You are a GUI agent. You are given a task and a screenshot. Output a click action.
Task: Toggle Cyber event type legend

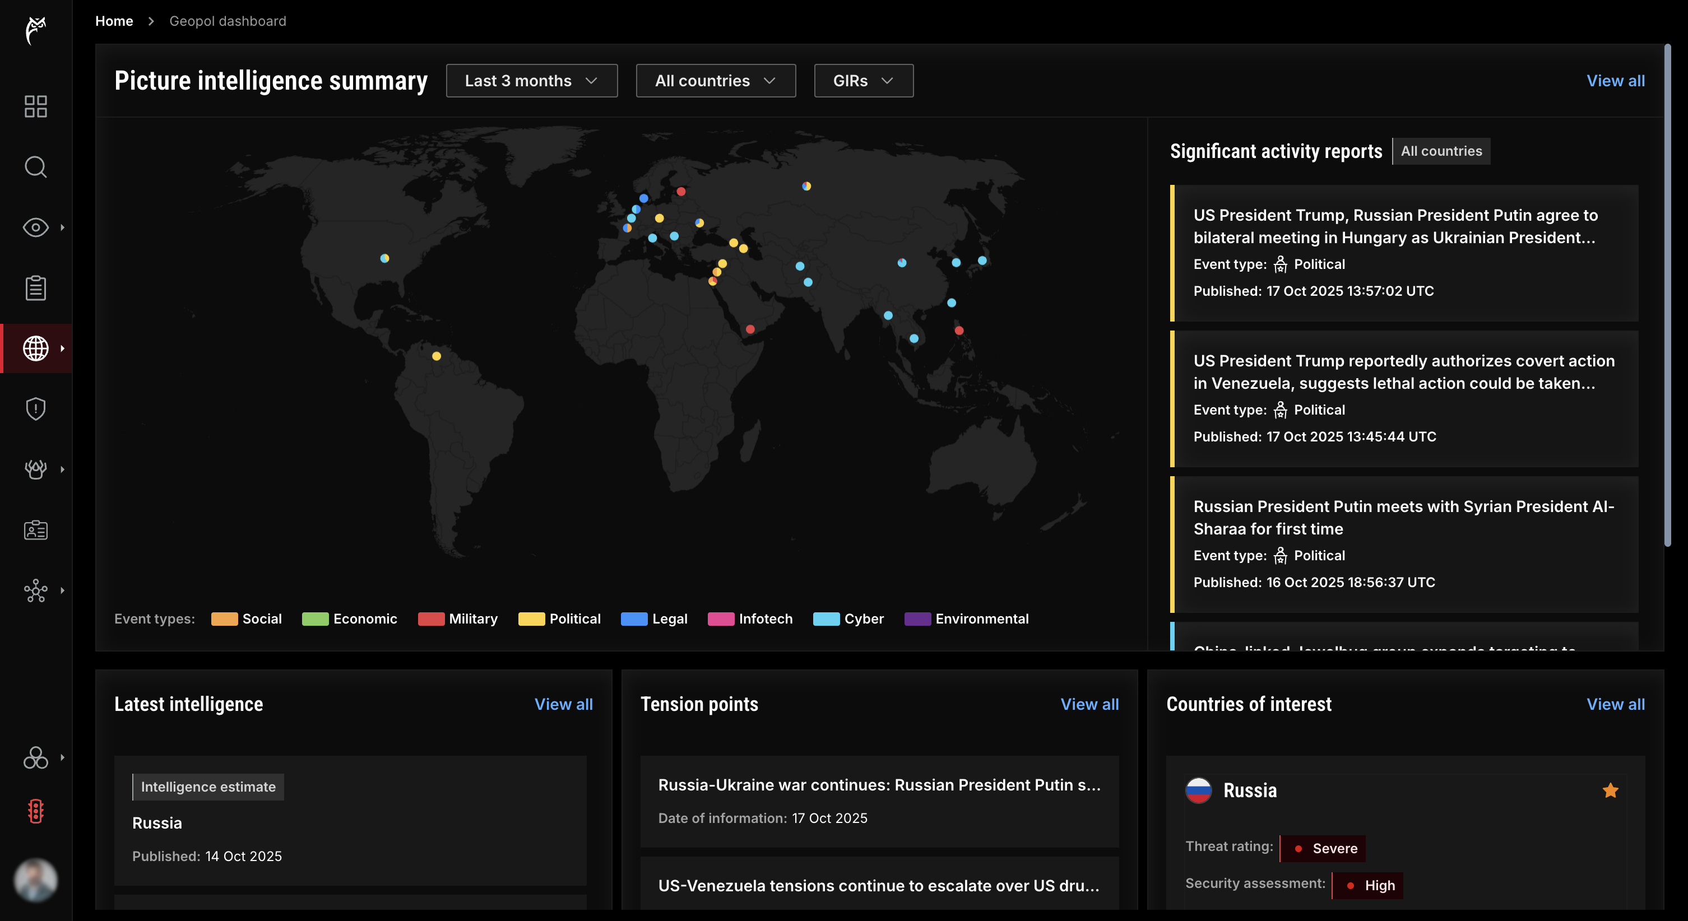(848, 619)
